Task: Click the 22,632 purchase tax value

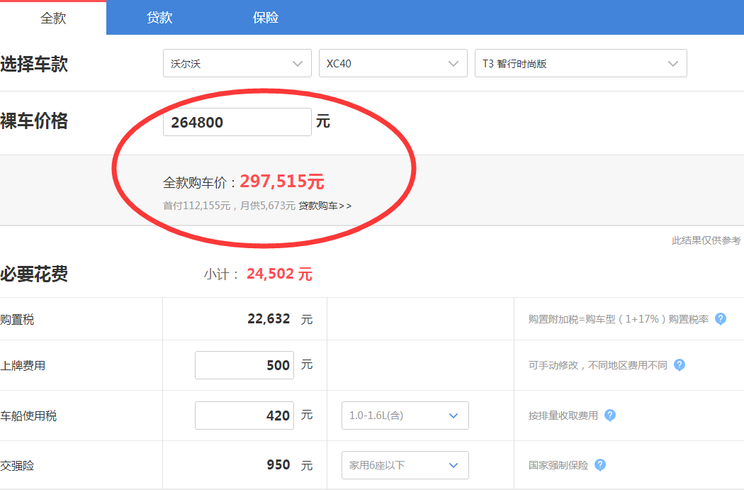Action: [x=269, y=318]
